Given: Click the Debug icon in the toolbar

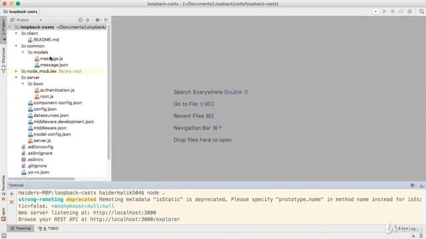Looking at the screenshot, I should pos(393,11).
